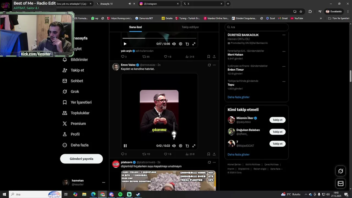Image resolution: width=352 pixels, height=198 pixels.
Task: Open Emre Valez video settings gear
Action: point(181,146)
